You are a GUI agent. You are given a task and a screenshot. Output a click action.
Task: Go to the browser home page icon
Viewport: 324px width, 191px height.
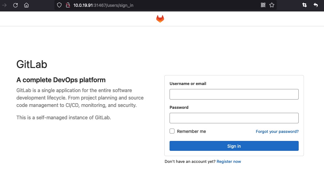pos(27,5)
